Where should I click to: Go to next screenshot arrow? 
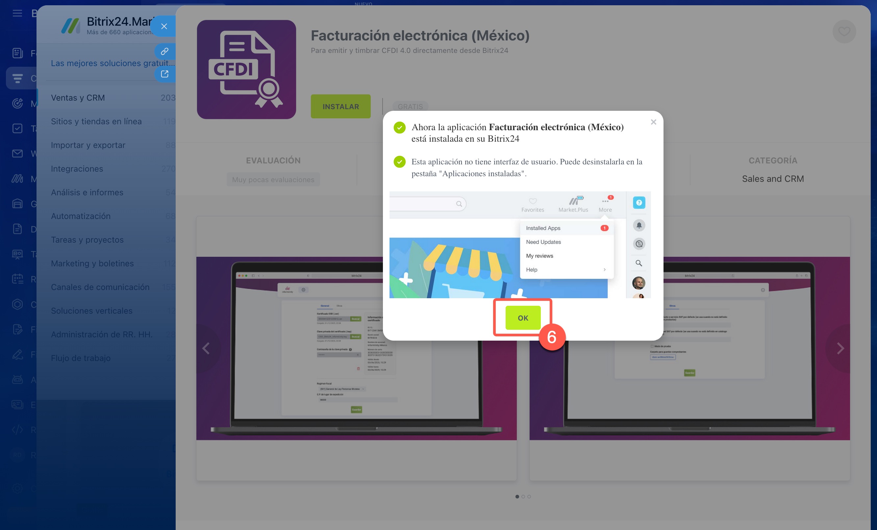pos(840,348)
